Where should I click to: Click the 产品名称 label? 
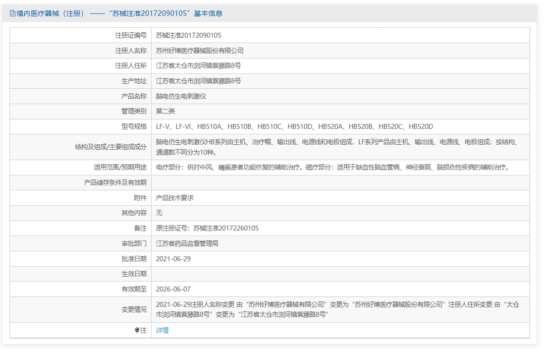[134, 96]
